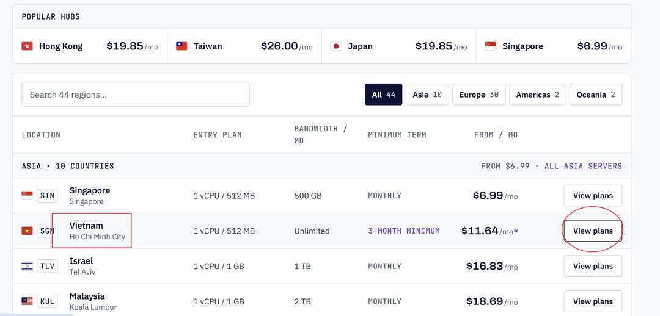Image resolution: width=660 pixels, height=316 pixels.
Task: Open the Taiwan popular hub card
Action: pyautogui.click(x=244, y=46)
